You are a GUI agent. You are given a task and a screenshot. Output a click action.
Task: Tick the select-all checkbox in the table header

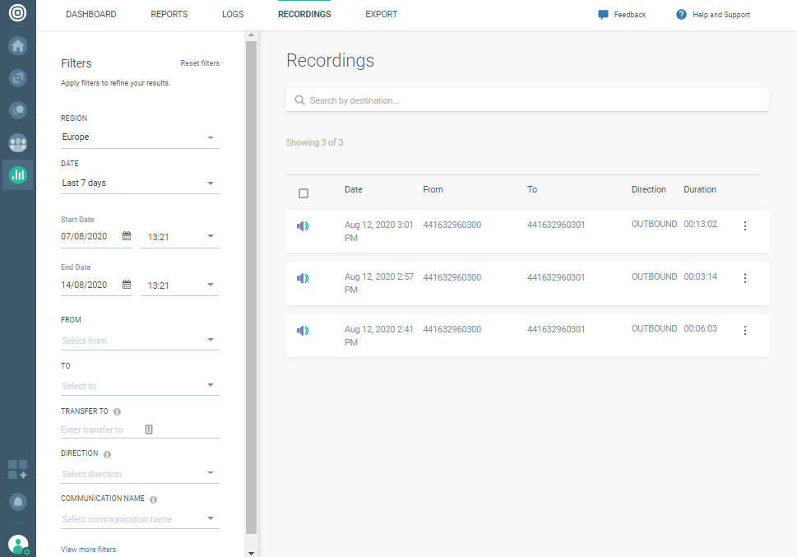(x=304, y=193)
